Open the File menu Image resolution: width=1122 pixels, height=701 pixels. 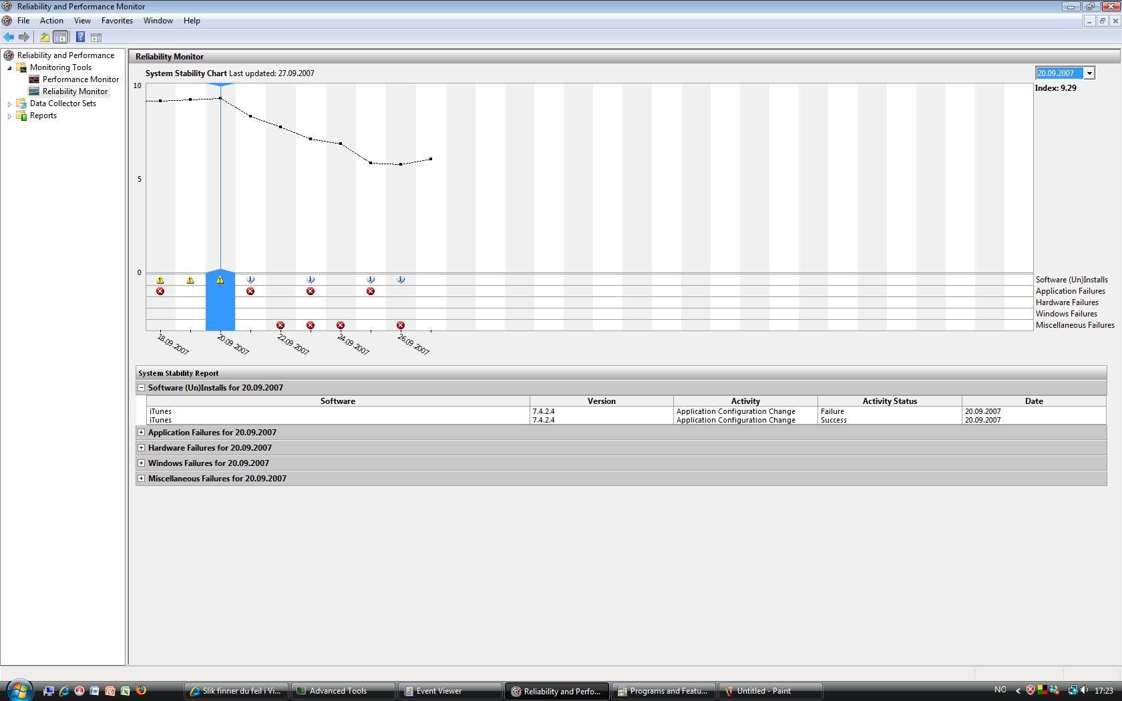23,21
